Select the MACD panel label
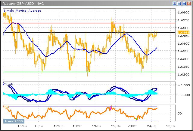Screen dimensions: 193x131 coord(8,83)
